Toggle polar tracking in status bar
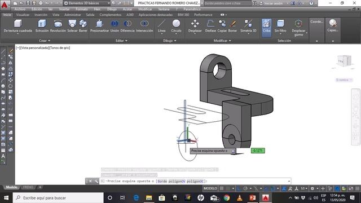The image size is (361, 203). (x=245, y=188)
